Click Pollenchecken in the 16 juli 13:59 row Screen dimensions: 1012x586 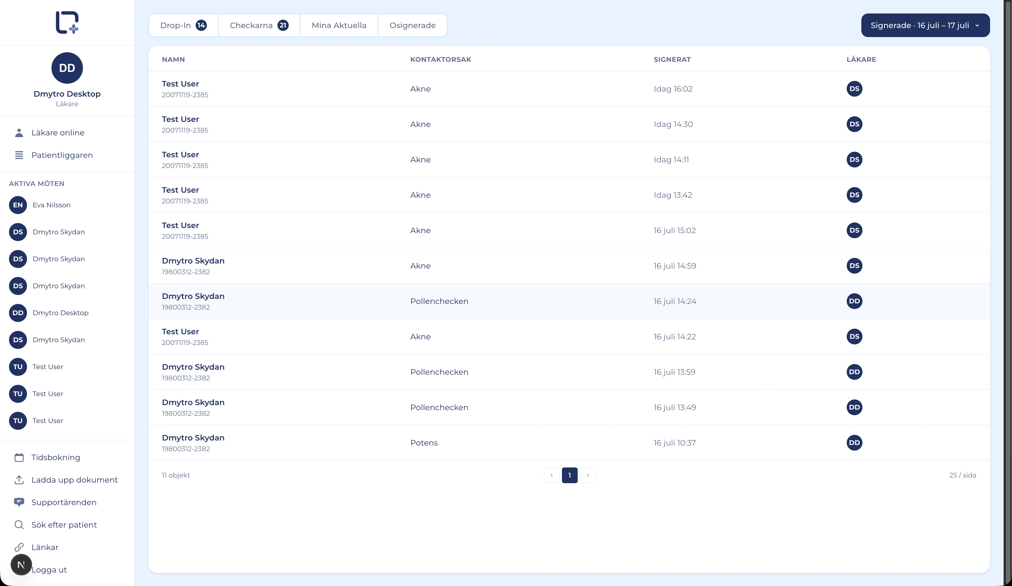coord(439,372)
